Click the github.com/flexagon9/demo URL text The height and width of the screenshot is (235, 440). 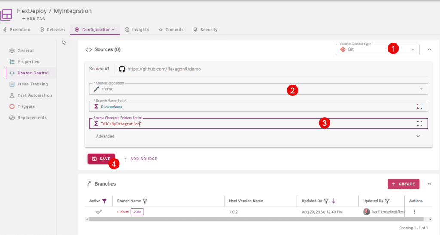(x=164, y=69)
